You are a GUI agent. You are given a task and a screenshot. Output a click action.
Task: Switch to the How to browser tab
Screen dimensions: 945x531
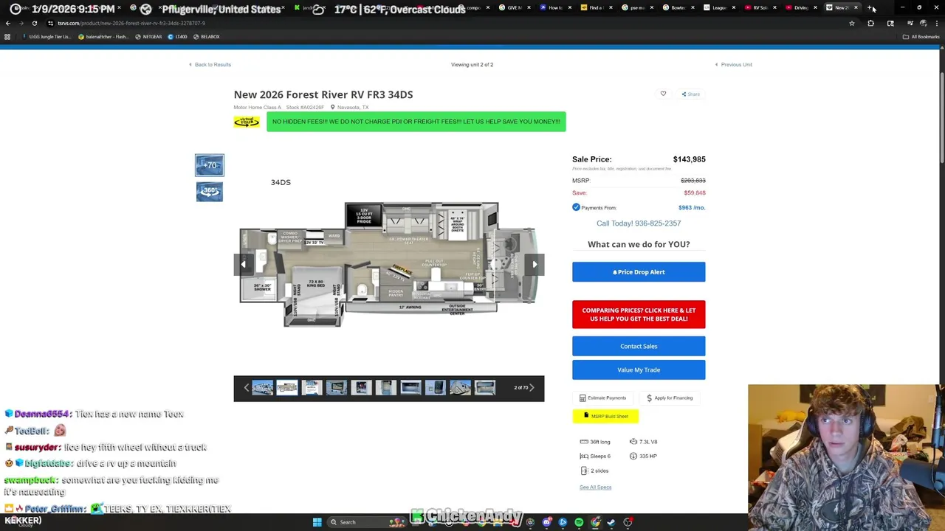pos(554,8)
